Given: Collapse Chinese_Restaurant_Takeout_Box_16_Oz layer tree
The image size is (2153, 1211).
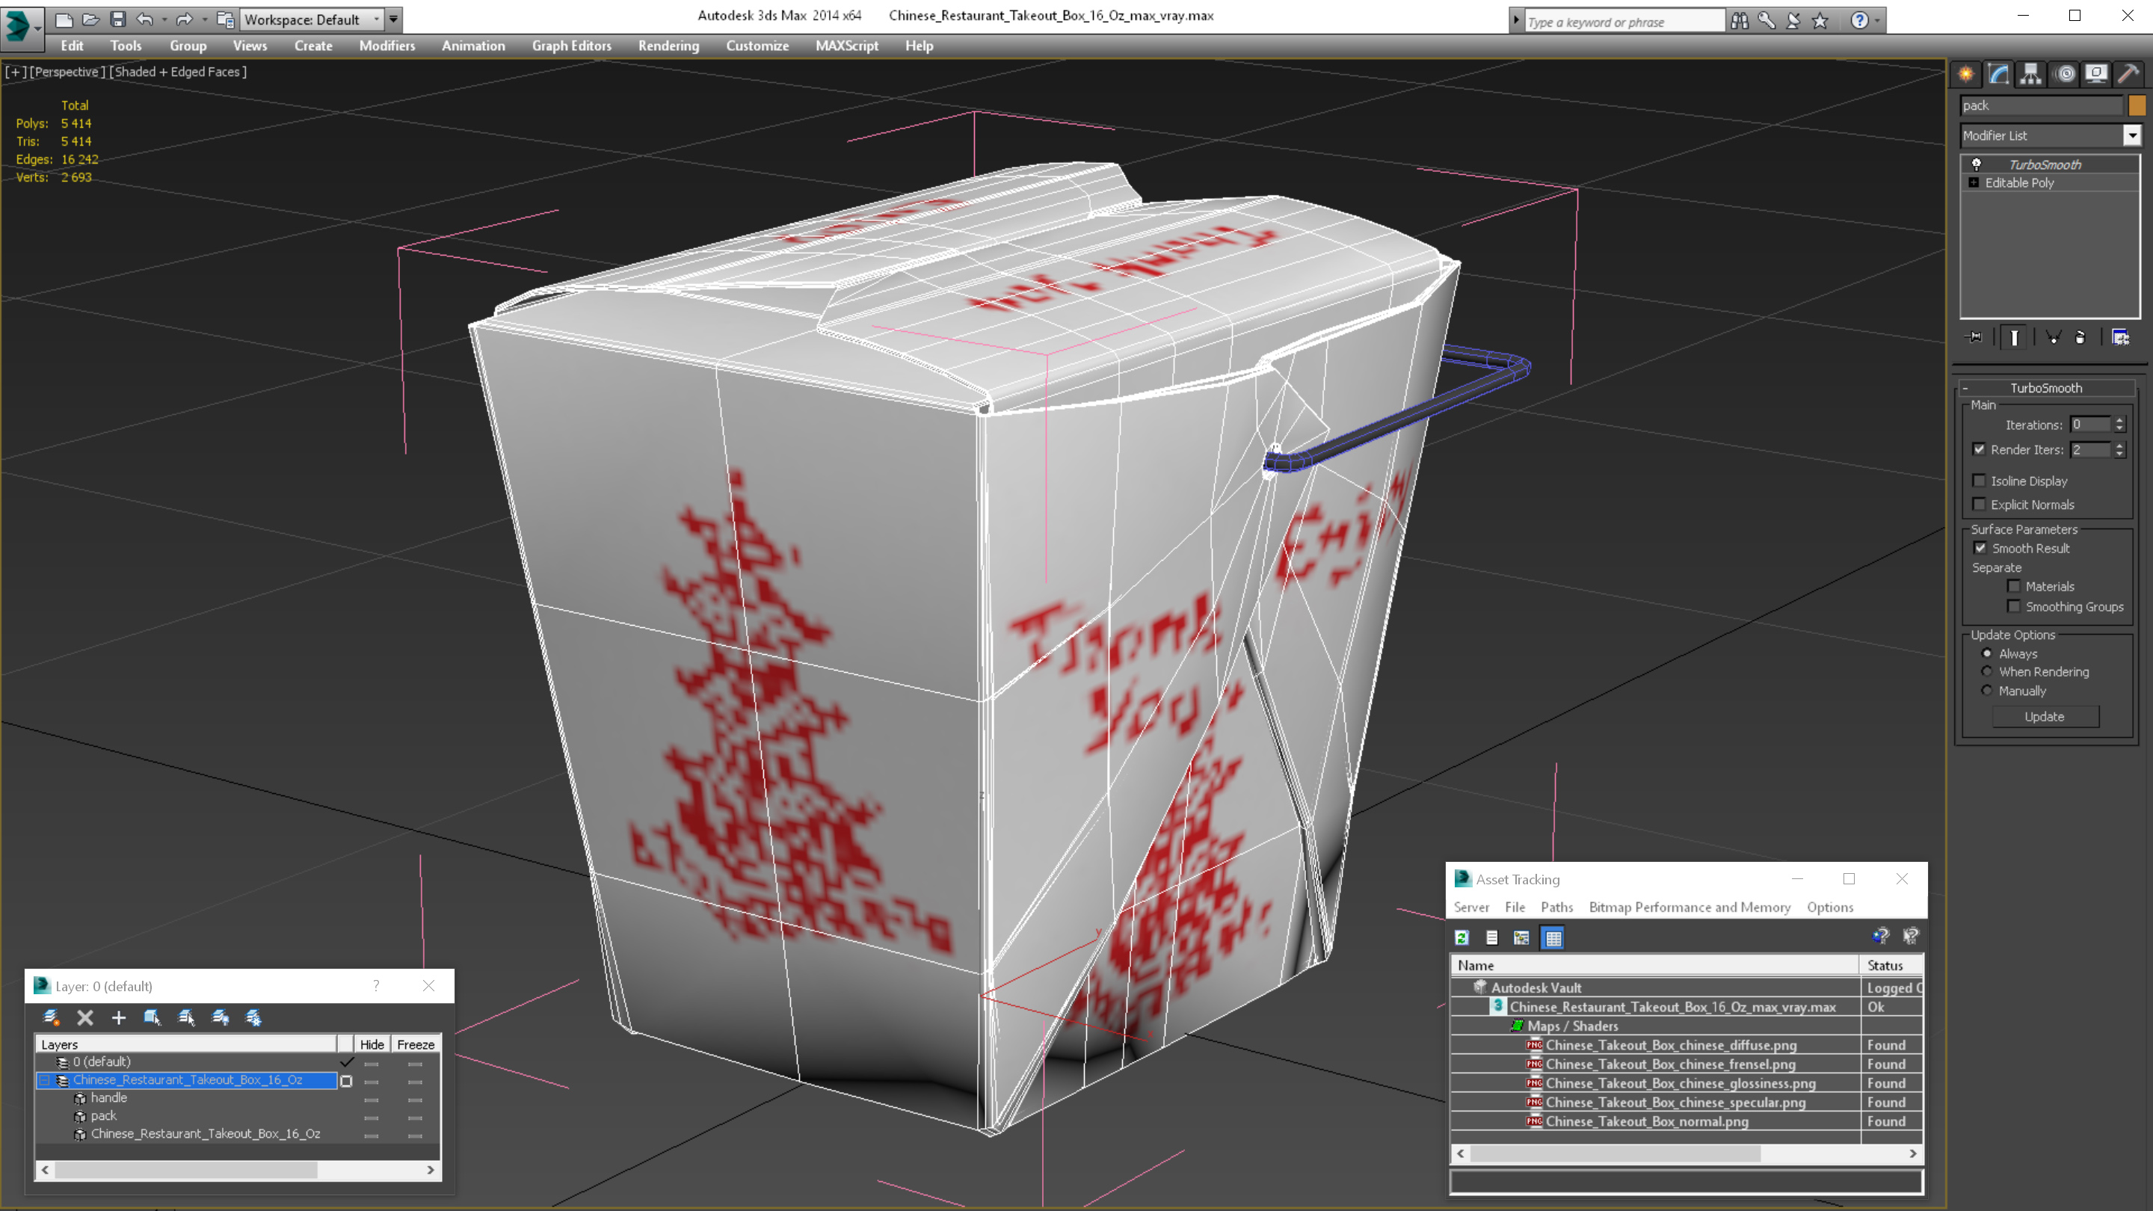Looking at the screenshot, I should [44, 1079].
